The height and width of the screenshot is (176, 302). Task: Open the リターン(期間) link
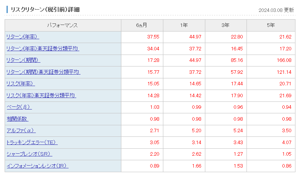click(23, 60)
